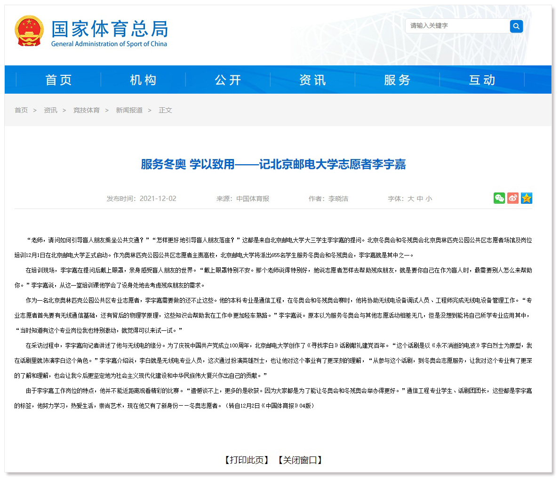The image size is (560, 480).
Task: Go to 首页 in the breadcrumb
Action: (21, 110)
